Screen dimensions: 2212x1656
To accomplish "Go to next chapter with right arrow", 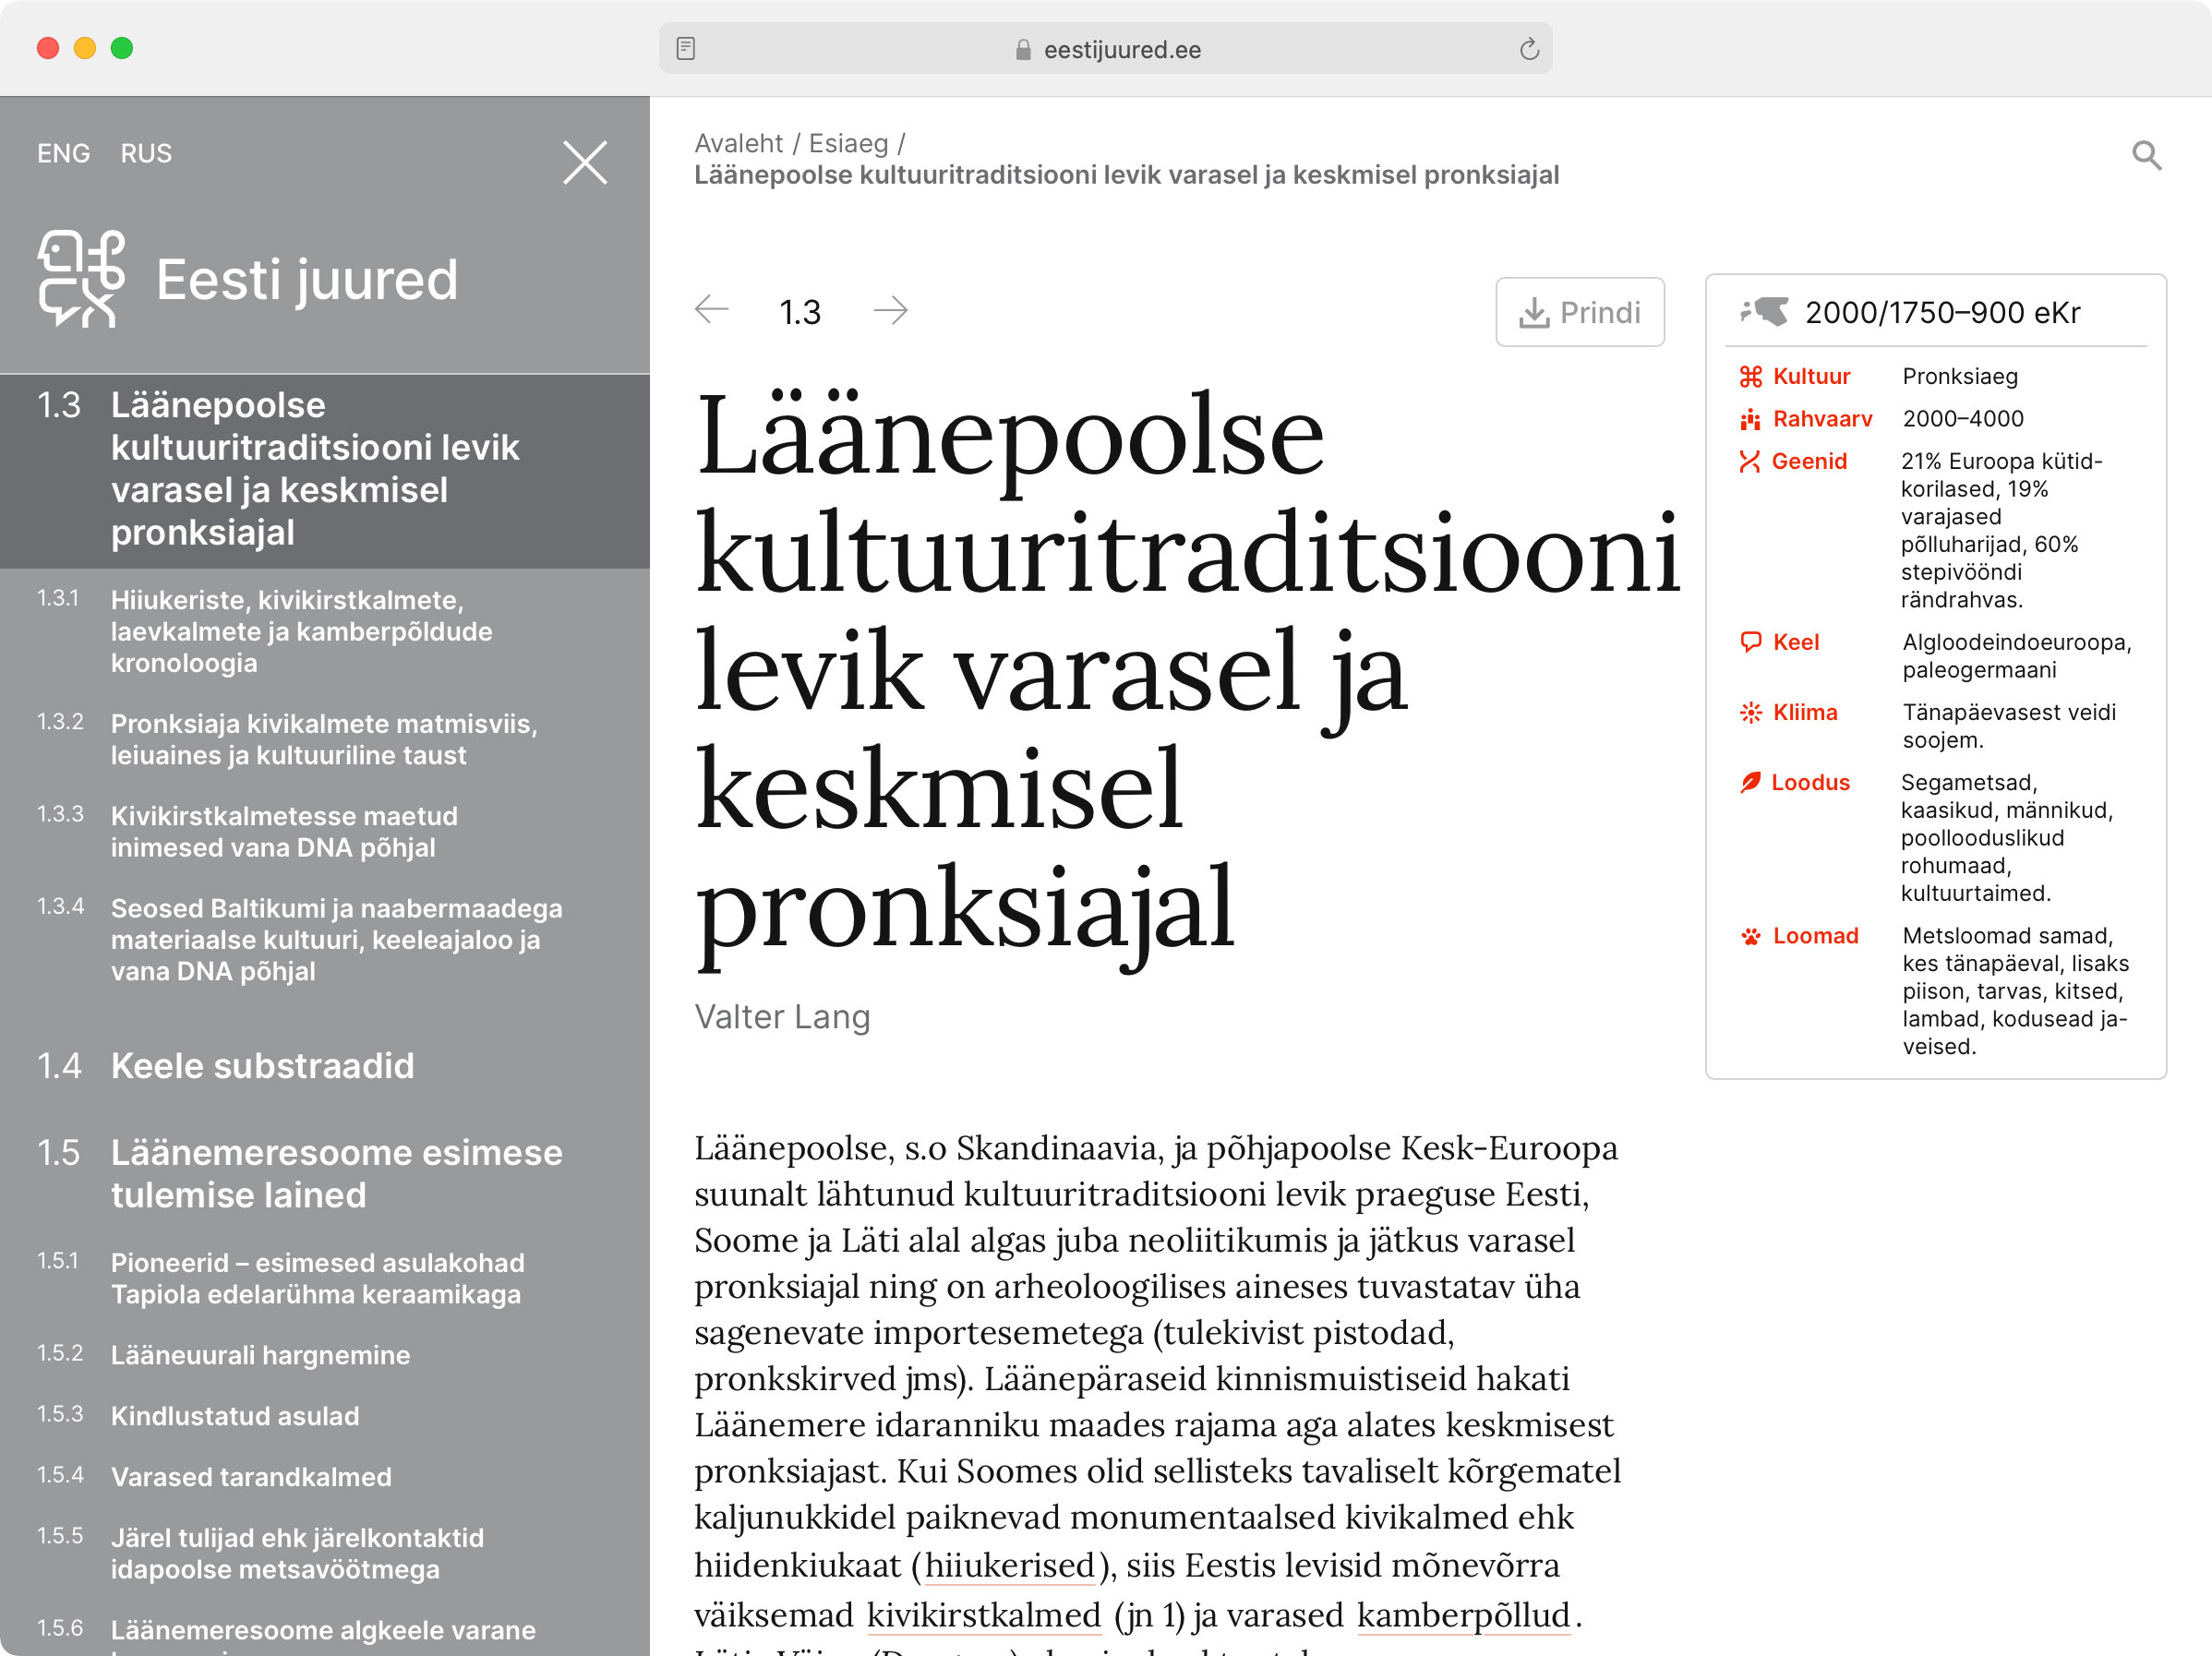I will [x=890, y=310].
